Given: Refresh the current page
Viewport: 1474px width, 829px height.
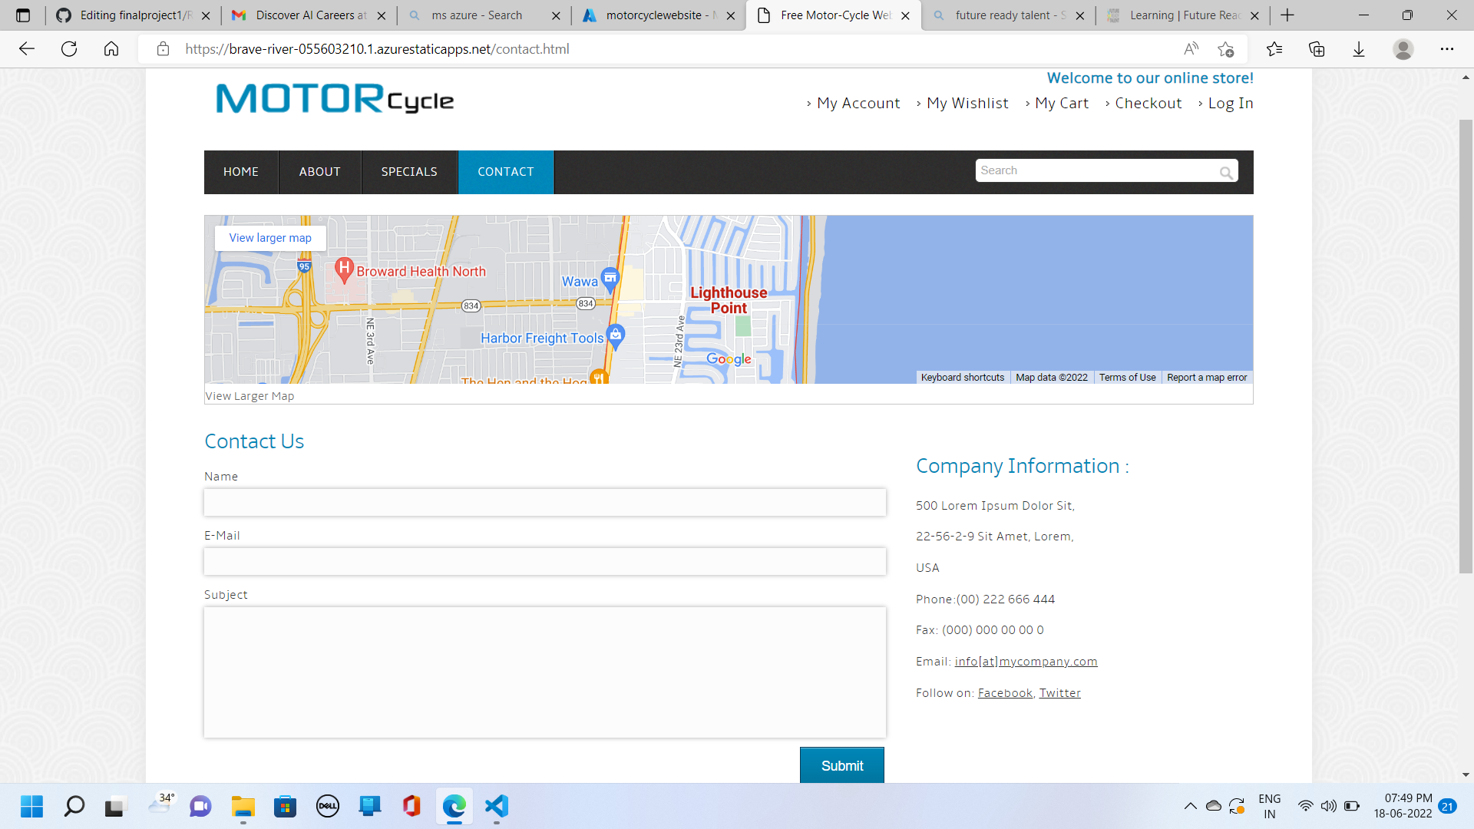Looking at the screenshot, I should click(69, 48).
